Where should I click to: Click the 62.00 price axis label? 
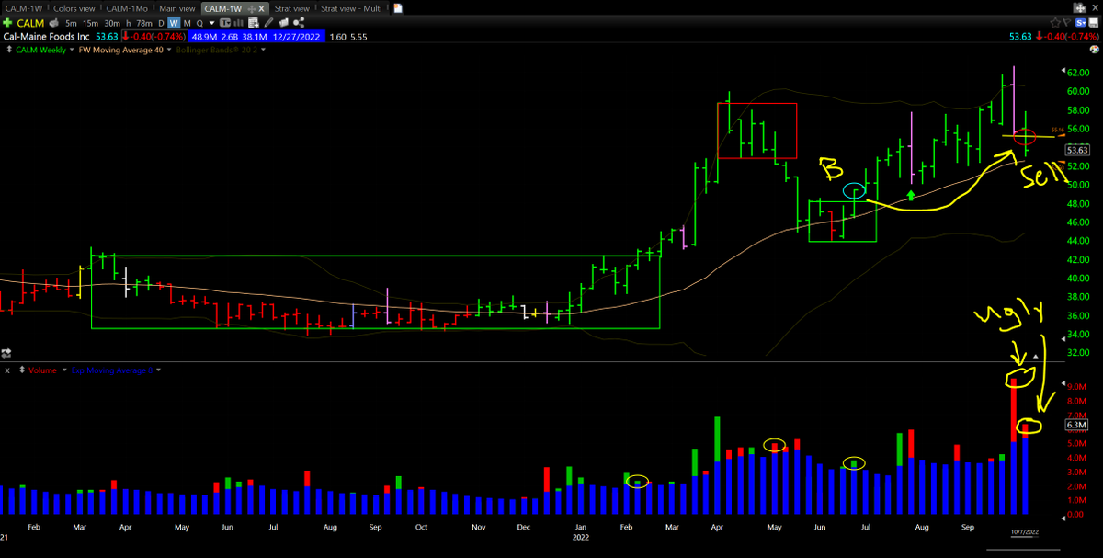(x=1077, y=72)
